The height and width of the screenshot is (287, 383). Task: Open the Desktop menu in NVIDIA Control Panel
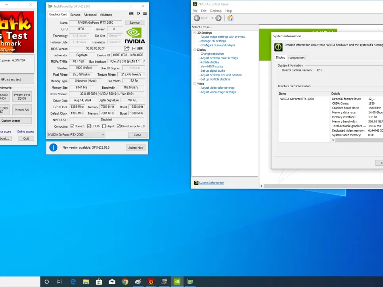[216, 11]
